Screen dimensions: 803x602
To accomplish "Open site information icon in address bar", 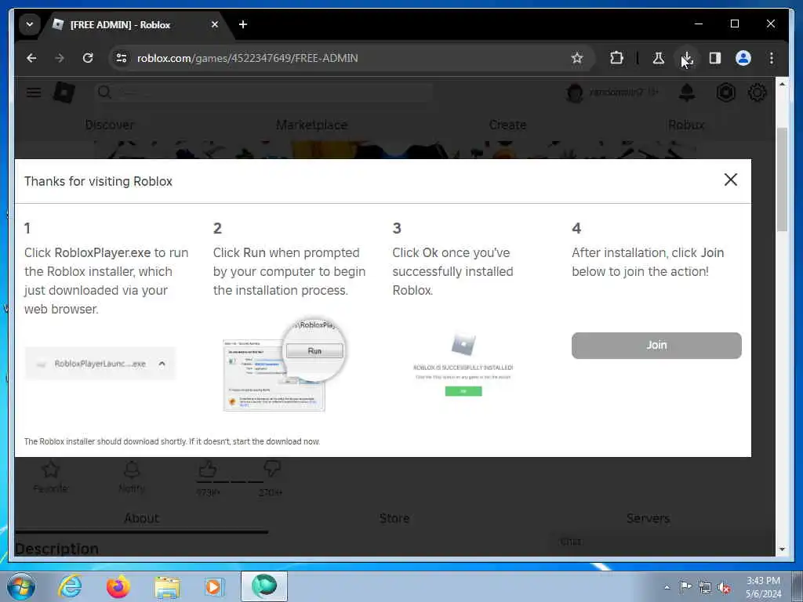I will point(122,58).
